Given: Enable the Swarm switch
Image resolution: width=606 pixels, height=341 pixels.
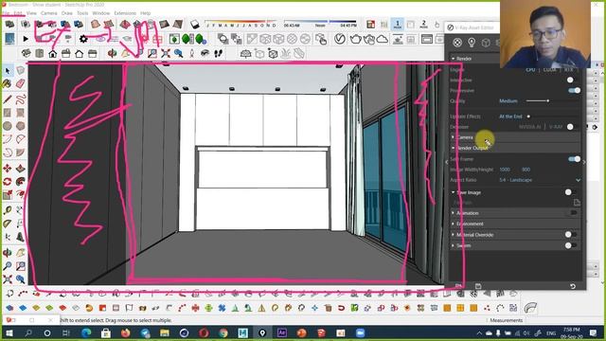Looking at the screenshot, I should click(x=570, y=245).
